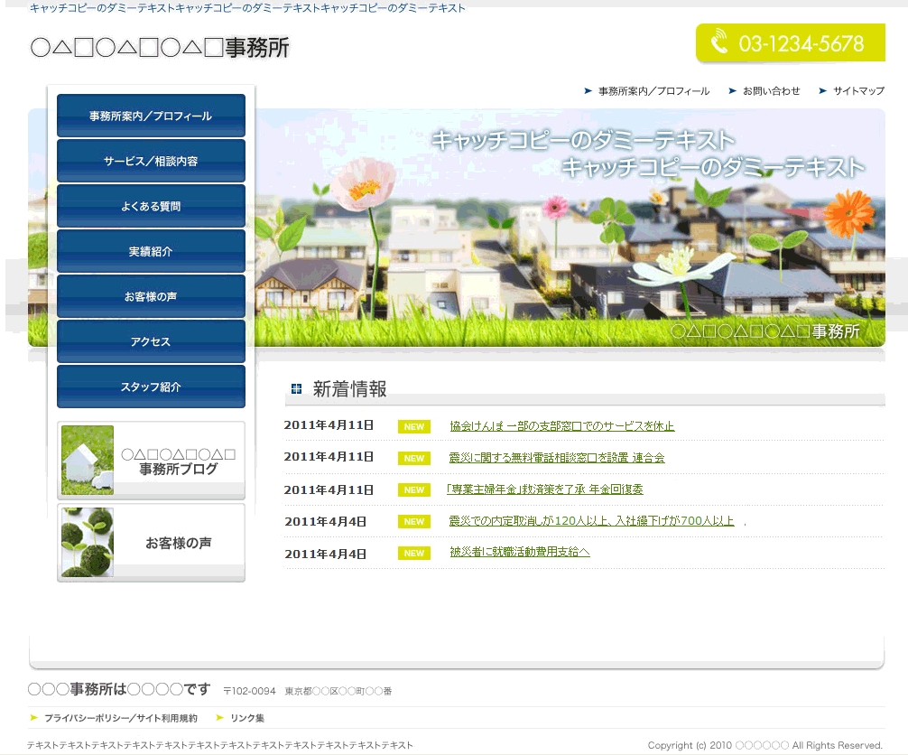This screenshot has height=755, width=908.
Task: Click arrow icon beside top 事務所案内/プロフィール link
Action: (x=588, y=91)
